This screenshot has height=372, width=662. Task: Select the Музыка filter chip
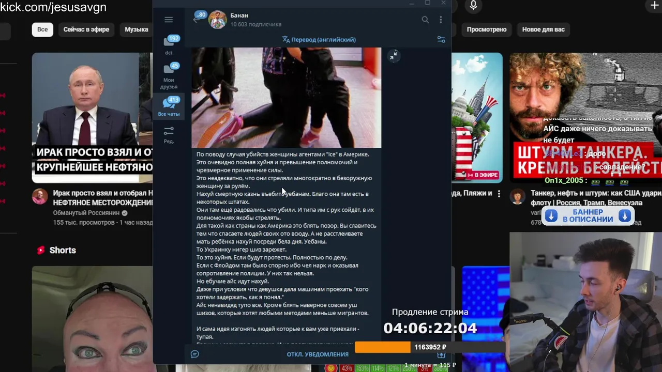[136, 29]
